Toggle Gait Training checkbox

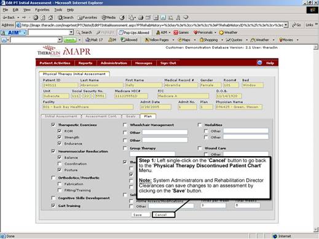click(x=53, y=206)
